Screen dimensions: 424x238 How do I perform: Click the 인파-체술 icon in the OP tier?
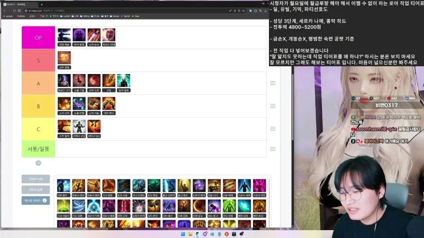coord(64,35)
